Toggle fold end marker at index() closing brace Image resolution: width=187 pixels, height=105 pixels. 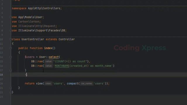tap(11, 88)
